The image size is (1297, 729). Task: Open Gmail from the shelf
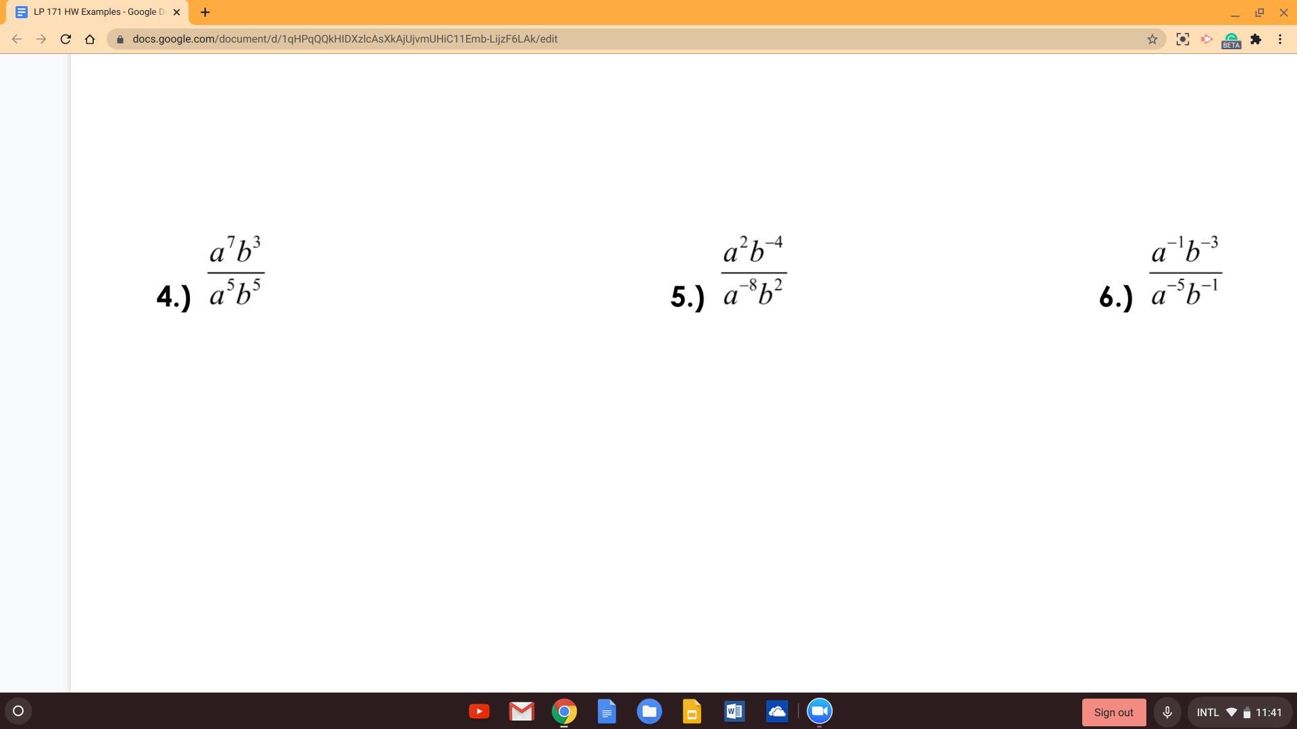click(522, 711)
